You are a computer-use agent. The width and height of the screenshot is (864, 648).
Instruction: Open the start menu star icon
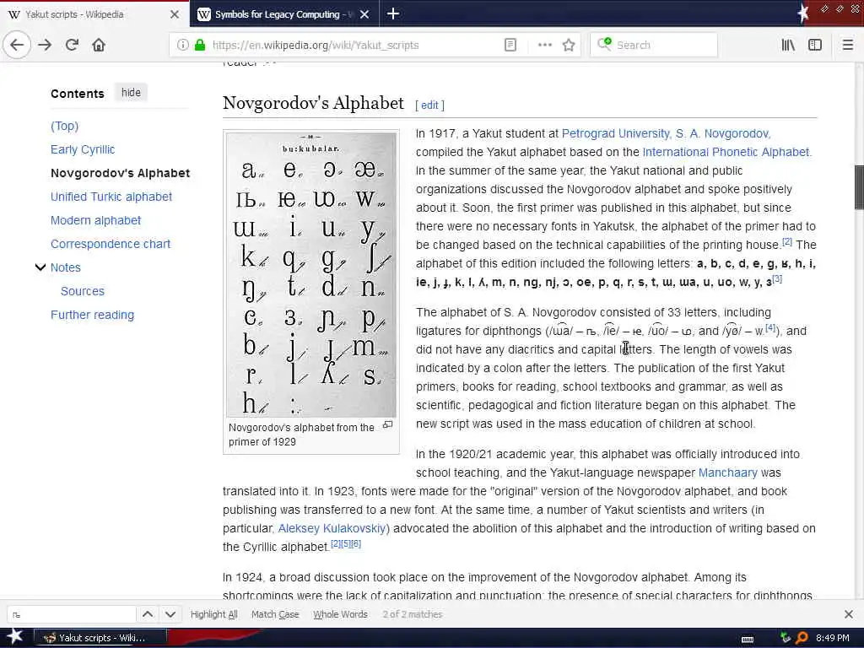click(x=14, y=636)
